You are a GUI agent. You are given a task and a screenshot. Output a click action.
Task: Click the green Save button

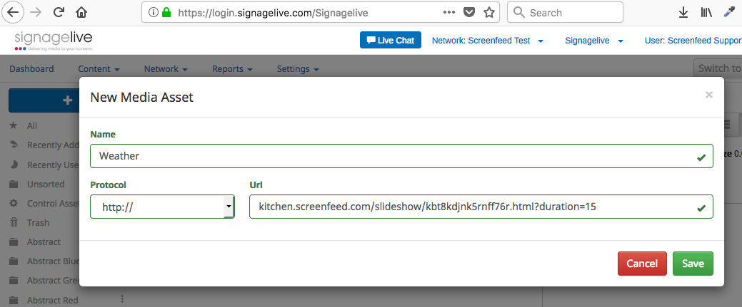693,264
